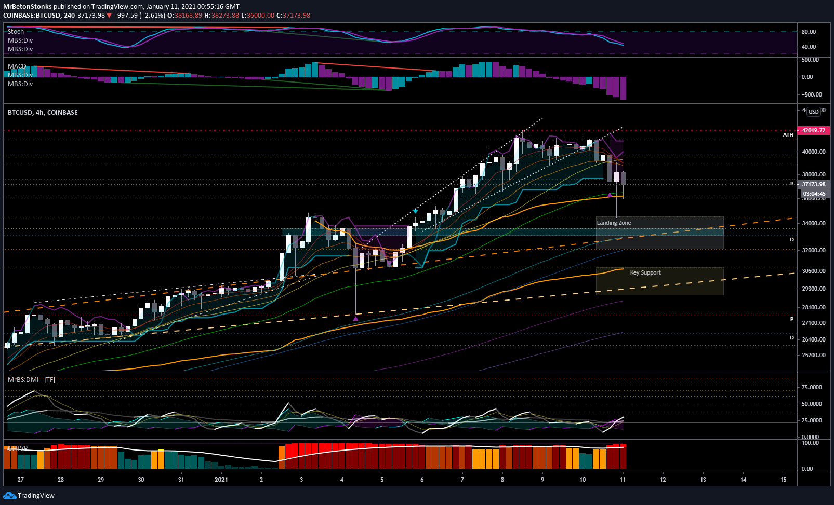Click the 29300.00 price axis label
The image size is (834, 505).
(814, 289)
